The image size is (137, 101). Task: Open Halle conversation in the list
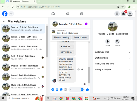[x=23, y=86]
